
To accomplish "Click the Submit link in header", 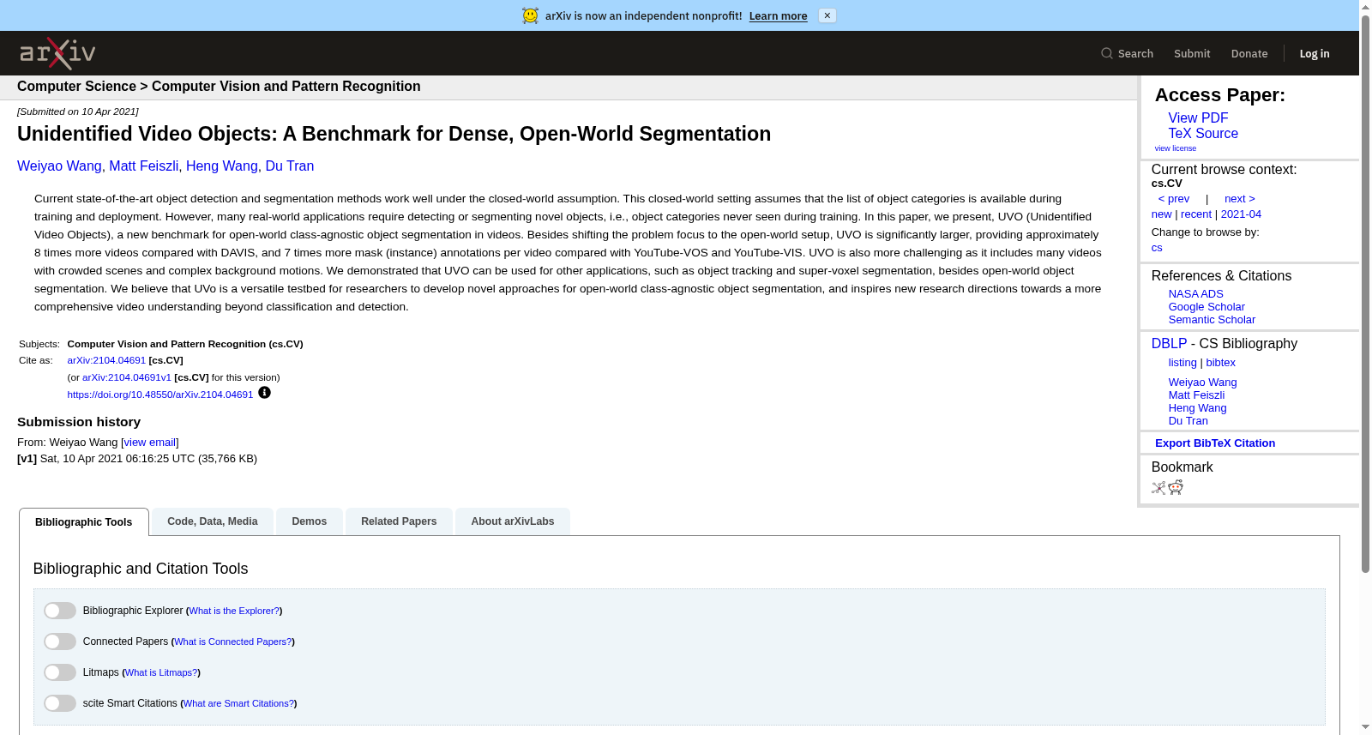I will [x=1192, y=53].
